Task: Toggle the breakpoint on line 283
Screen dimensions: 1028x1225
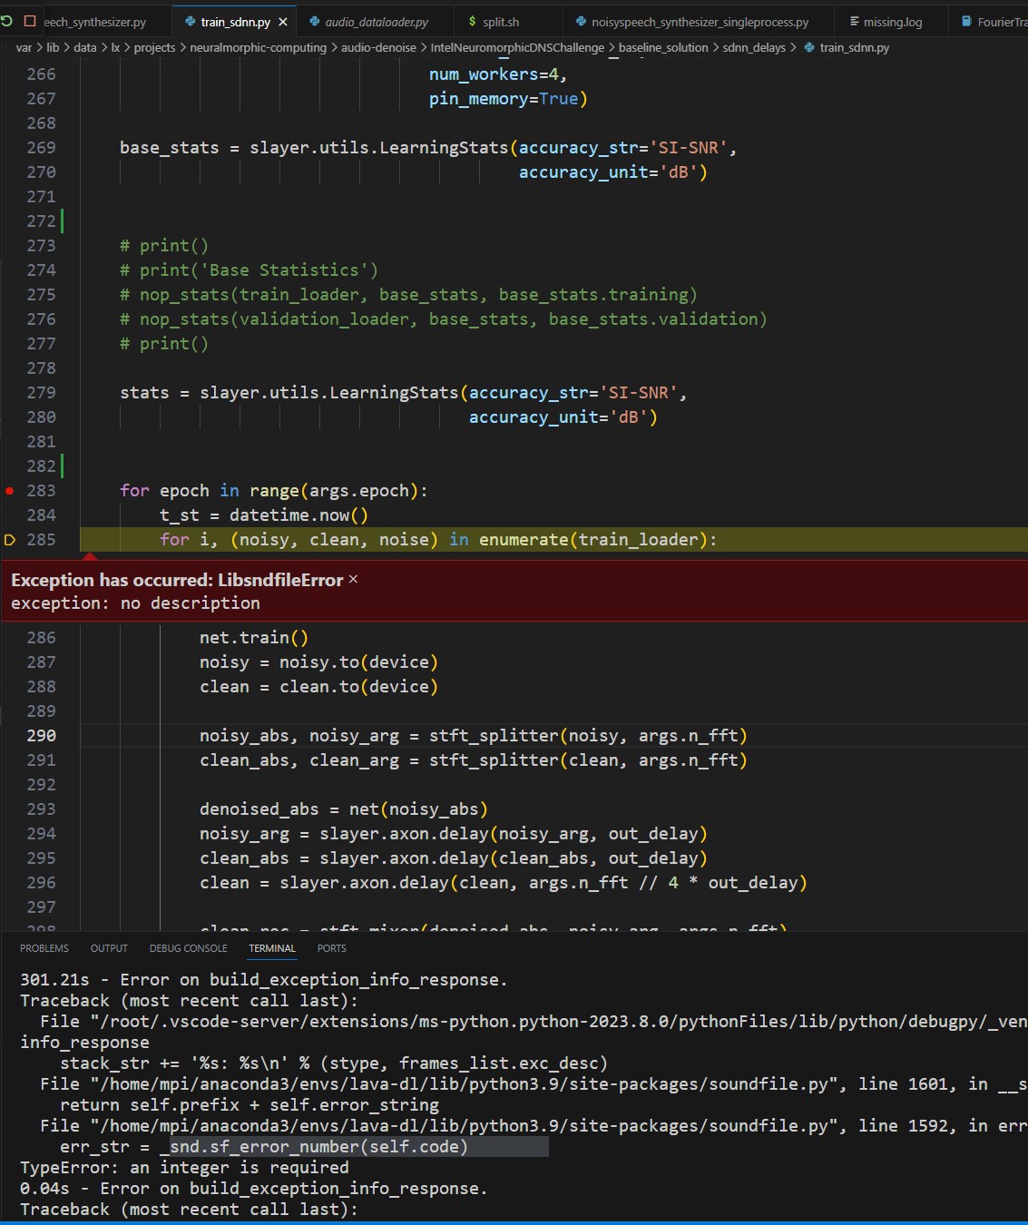Action: click(x=9, y=490)
